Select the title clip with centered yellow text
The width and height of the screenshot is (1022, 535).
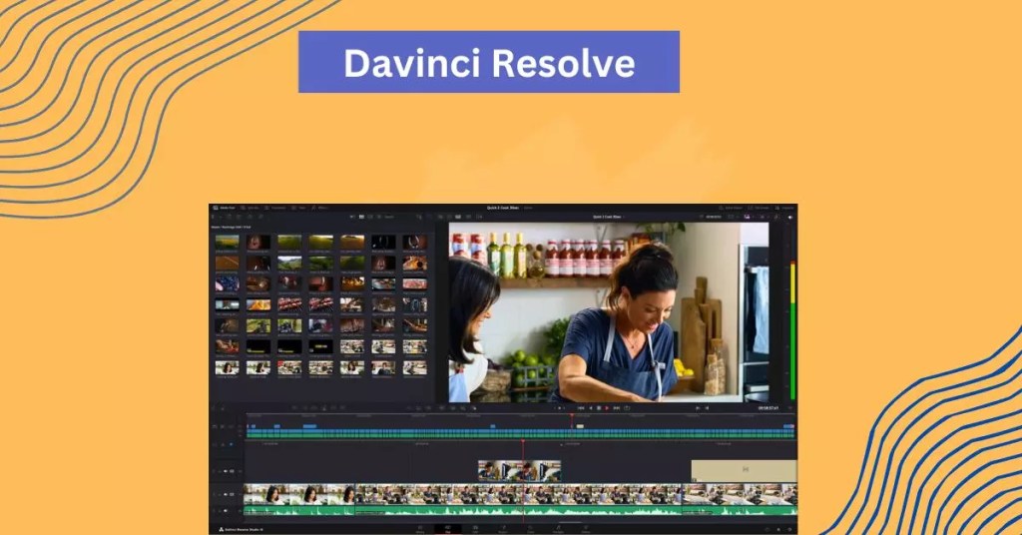[320, 346]
